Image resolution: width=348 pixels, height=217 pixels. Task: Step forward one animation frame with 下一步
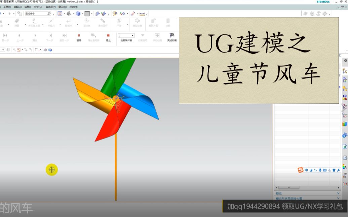(50, 35)
